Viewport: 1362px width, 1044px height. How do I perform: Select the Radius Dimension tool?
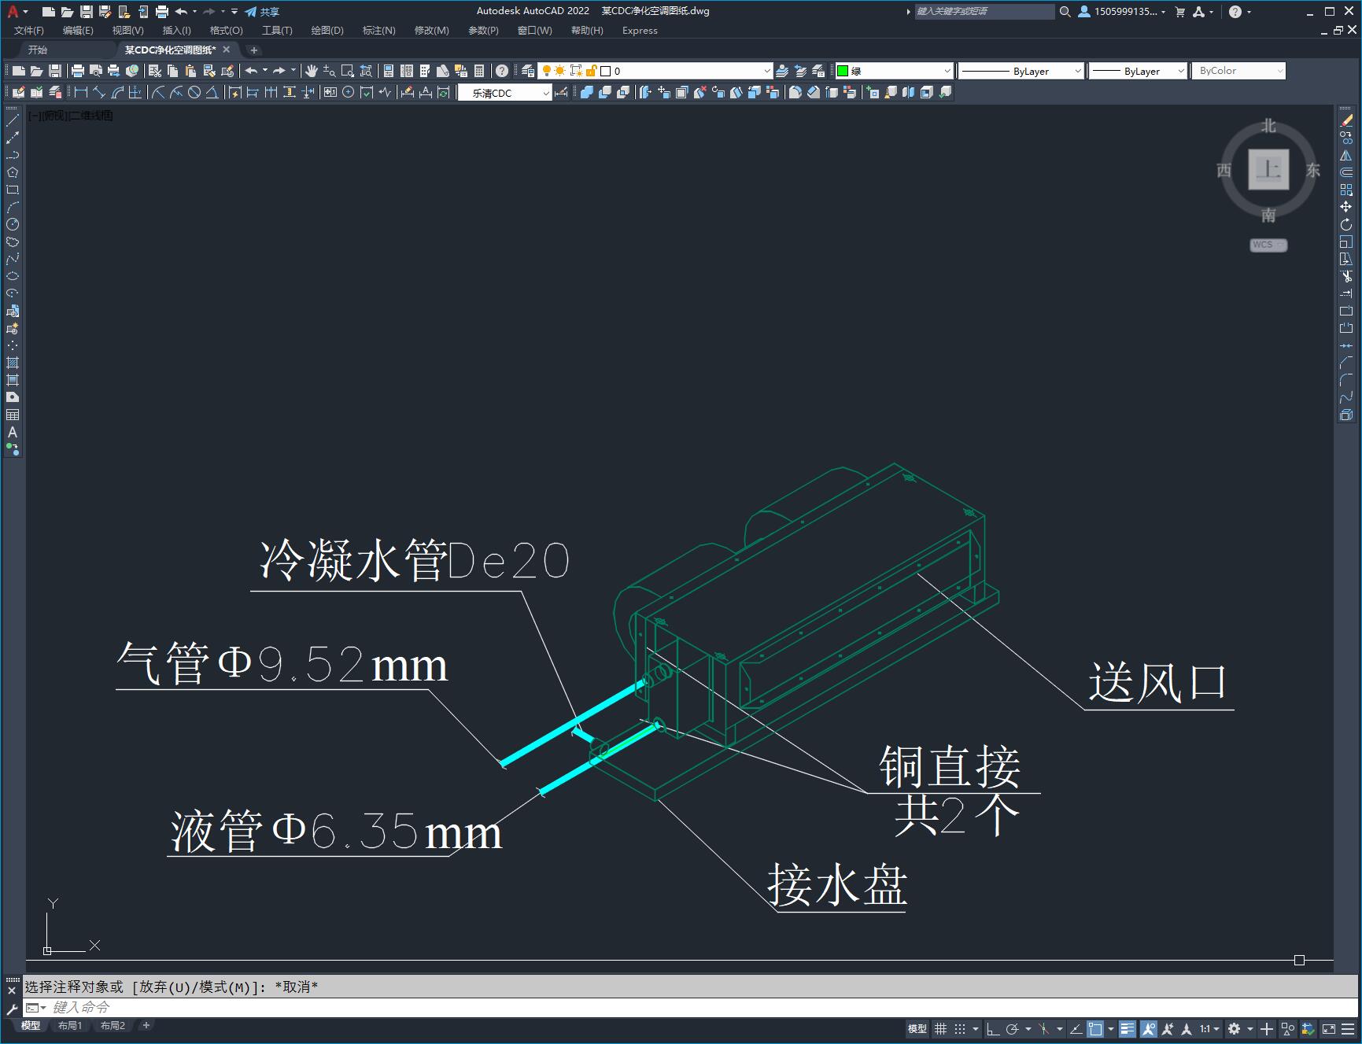[x=159, y=93]
